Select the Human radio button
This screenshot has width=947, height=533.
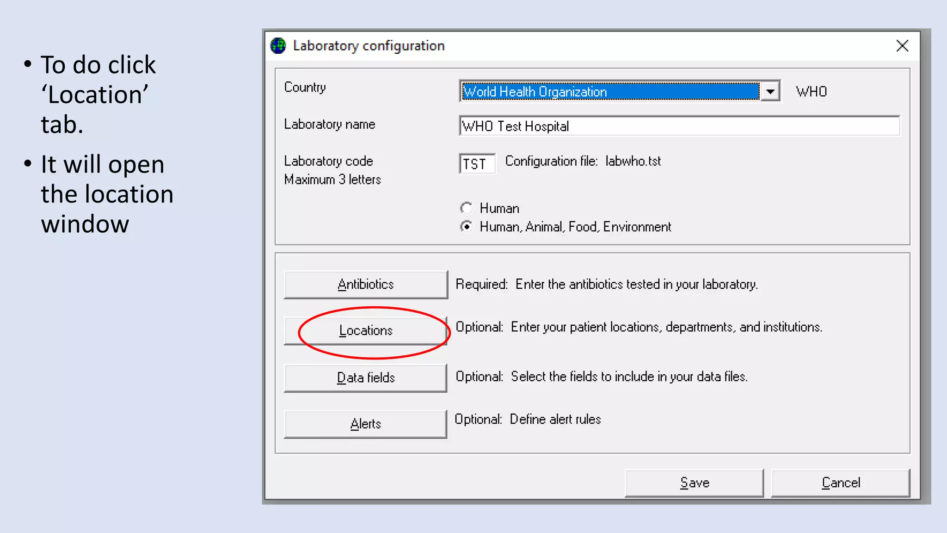coord(467,208)
